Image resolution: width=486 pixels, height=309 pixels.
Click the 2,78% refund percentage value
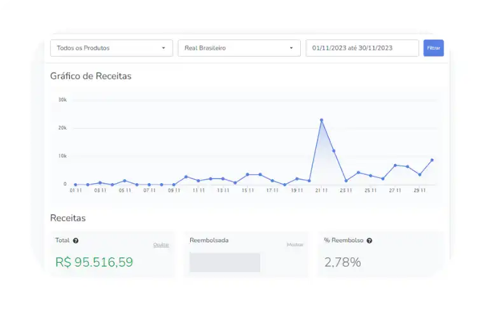tap(342, 262)
